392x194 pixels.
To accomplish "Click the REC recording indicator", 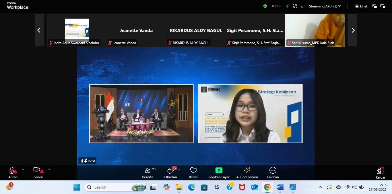I will coord(276,6).
